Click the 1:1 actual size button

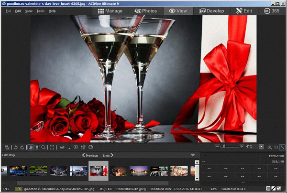276,147
